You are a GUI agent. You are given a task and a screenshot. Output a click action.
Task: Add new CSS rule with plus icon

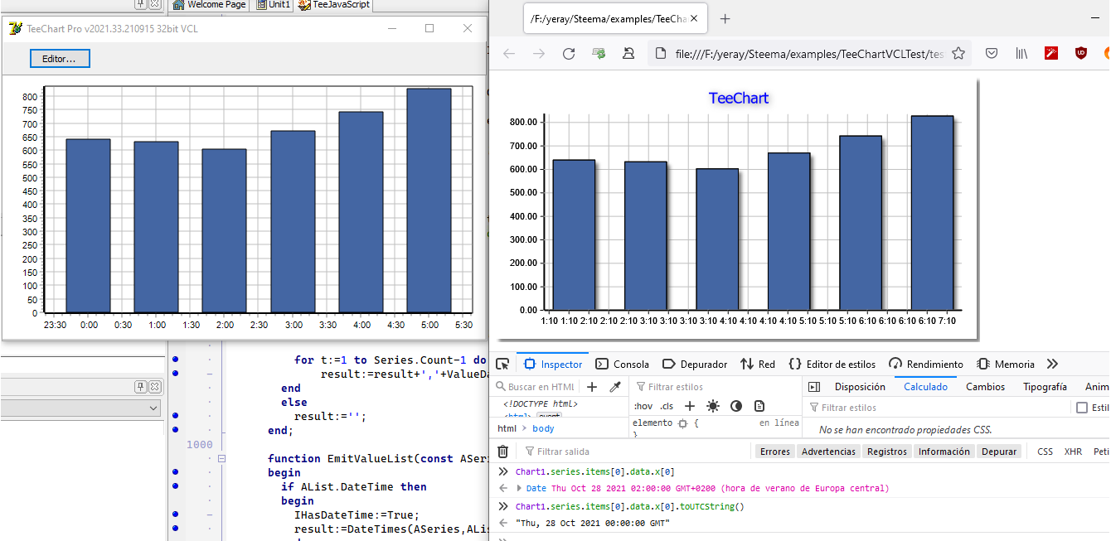click(689, 406)
